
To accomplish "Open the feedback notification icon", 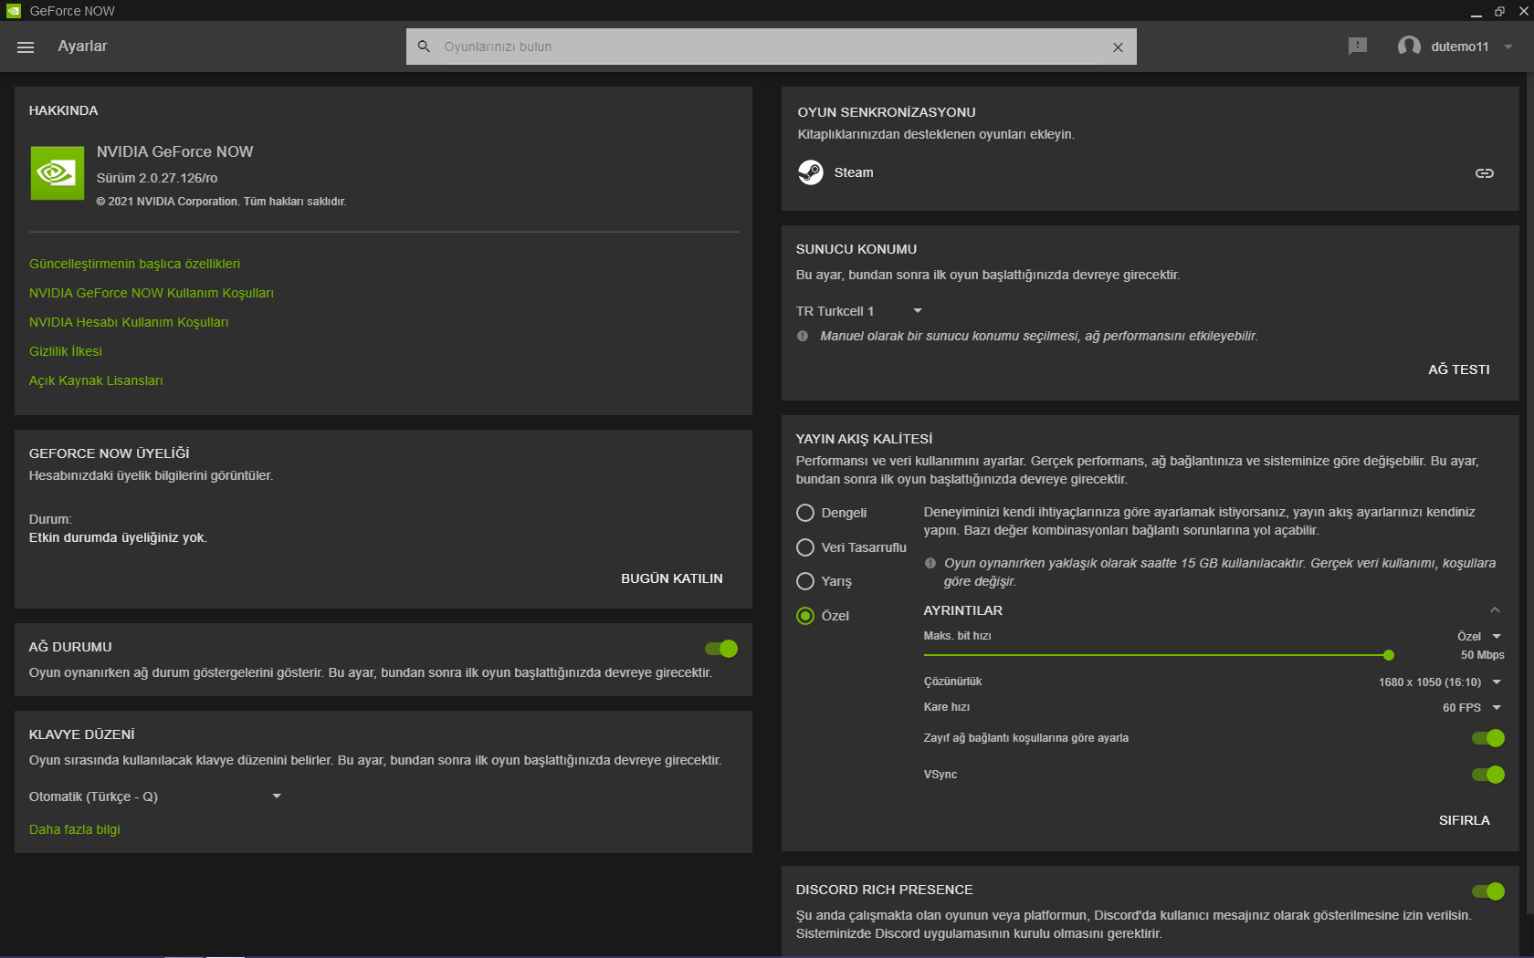I will [1358, 46].
